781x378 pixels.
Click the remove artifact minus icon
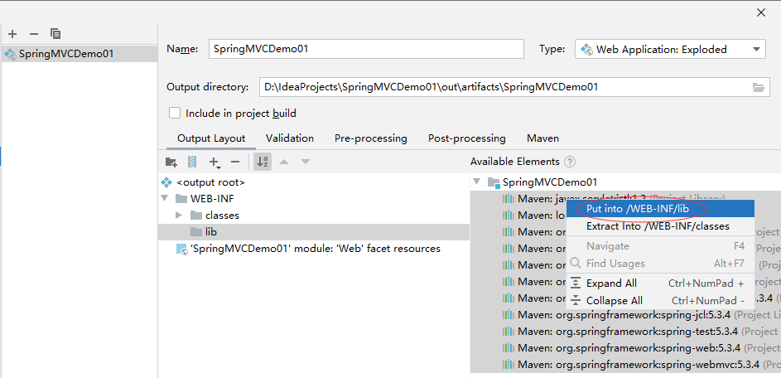[34, 34]
